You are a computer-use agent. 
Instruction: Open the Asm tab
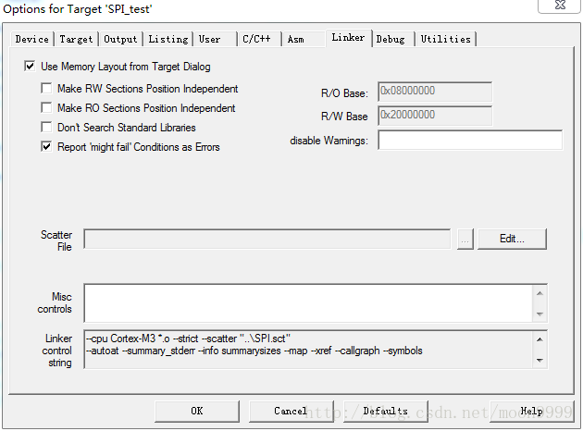[303, 39]
